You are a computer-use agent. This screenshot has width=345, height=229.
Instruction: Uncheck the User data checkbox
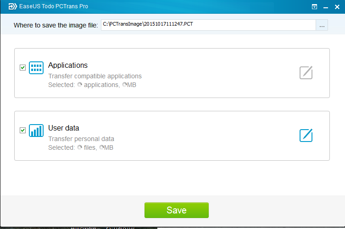pyautogui.click(x=22, y=130)
